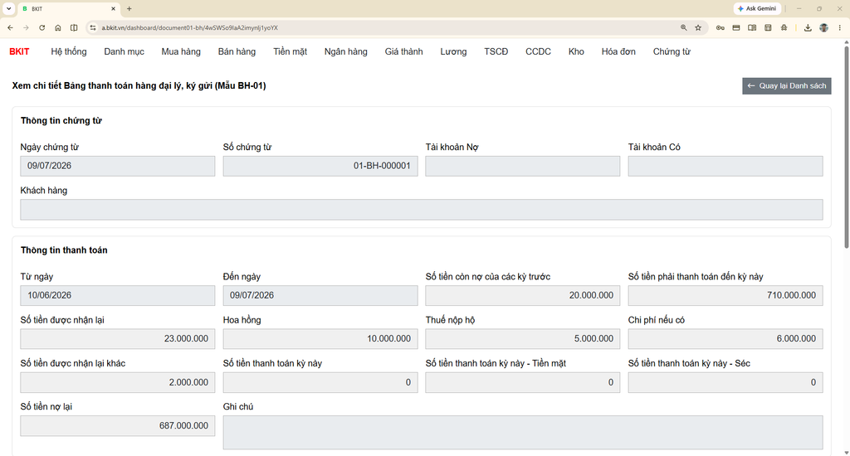Open the Bán hàng menu
Screen dimensions: 850x456
[237, 51]
